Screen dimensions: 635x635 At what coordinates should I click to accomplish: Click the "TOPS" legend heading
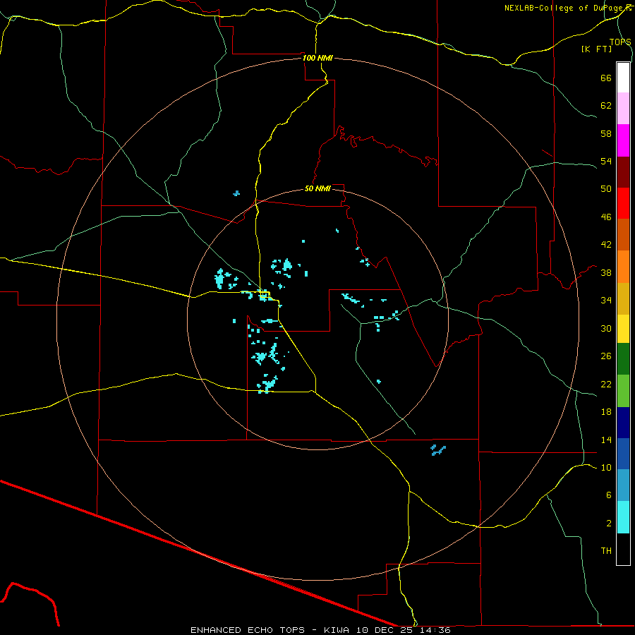pos(620,42)
